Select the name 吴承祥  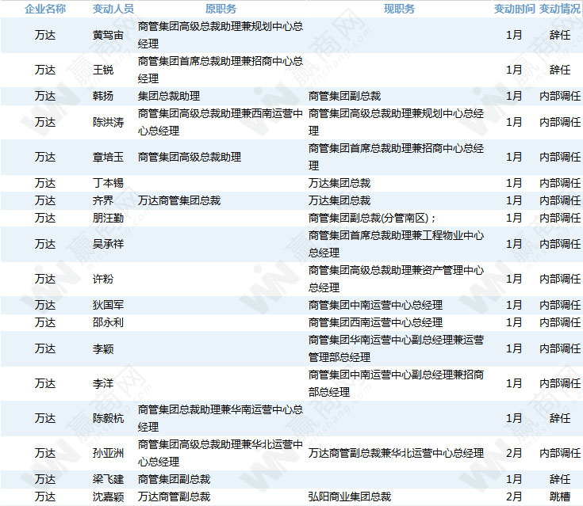[108, 244]
